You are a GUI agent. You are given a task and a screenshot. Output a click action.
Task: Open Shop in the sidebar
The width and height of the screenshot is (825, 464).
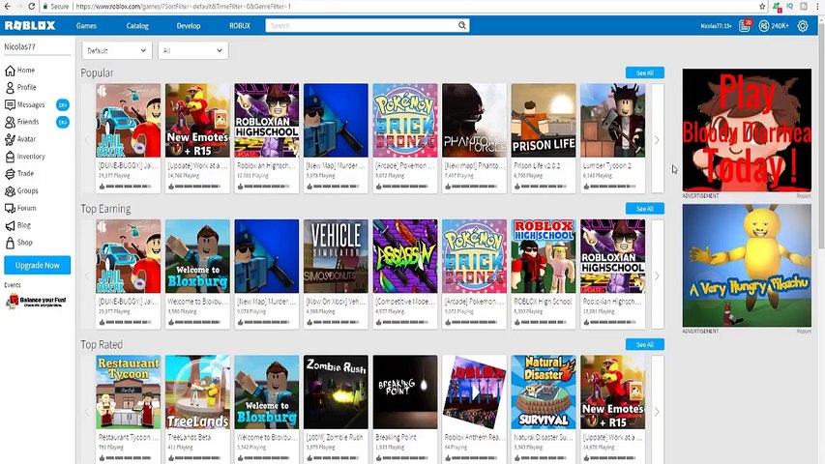coord(18,243)
